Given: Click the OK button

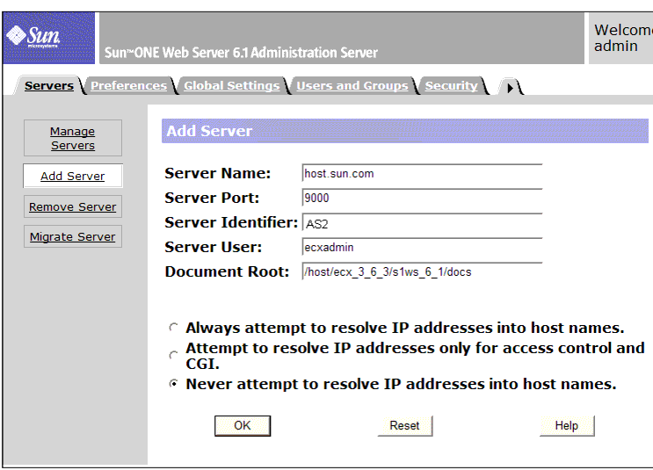Looking at the screenshot, I should [x=243, y=426].
